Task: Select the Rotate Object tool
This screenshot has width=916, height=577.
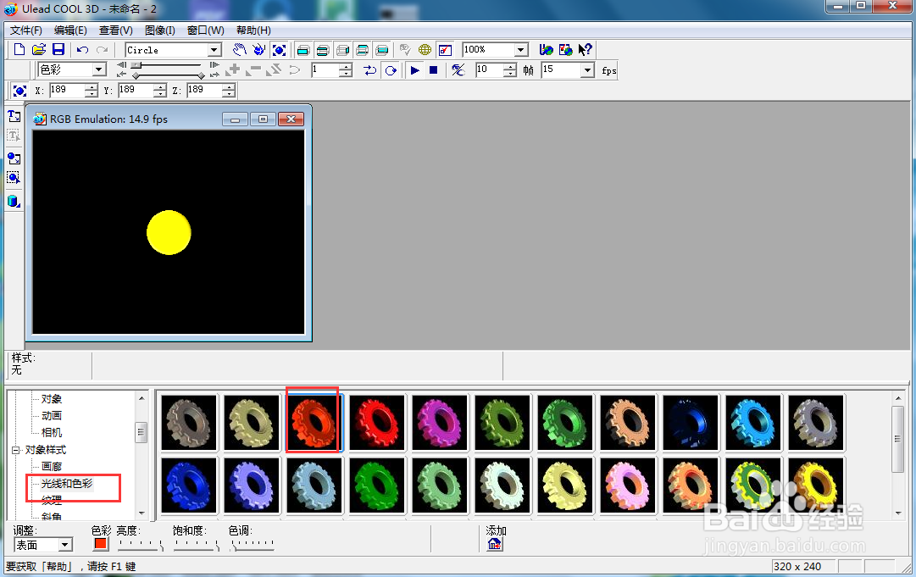Action: [258, 50]
